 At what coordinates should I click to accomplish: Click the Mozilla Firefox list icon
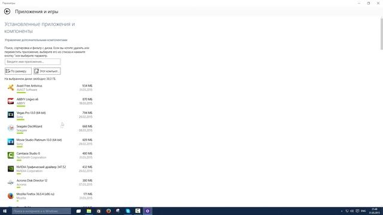(11, 196)
